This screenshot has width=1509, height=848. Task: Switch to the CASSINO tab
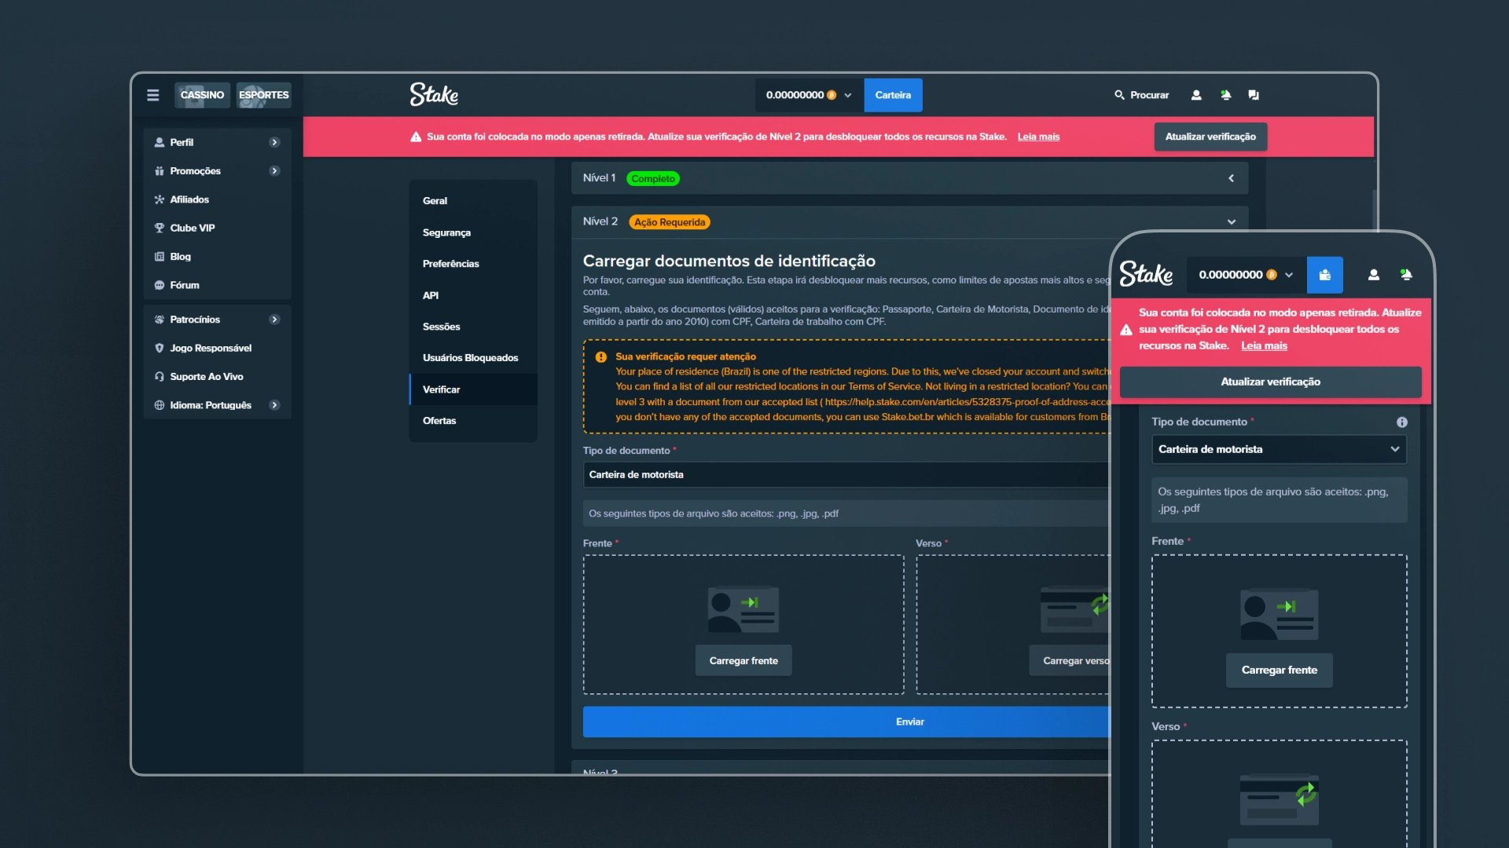(202, 95)
